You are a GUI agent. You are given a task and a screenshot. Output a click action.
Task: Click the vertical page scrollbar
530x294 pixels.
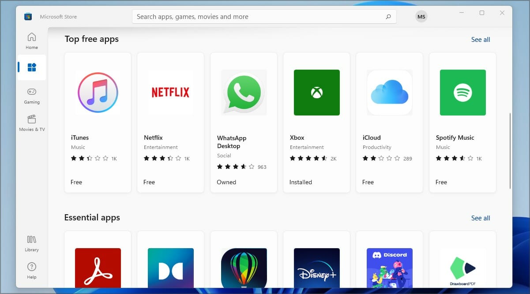tap(510, 151)
